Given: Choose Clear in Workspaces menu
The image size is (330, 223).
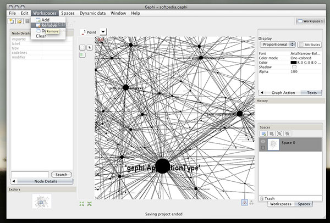Looking at the screenshot, I should click(x=48, y=36).
